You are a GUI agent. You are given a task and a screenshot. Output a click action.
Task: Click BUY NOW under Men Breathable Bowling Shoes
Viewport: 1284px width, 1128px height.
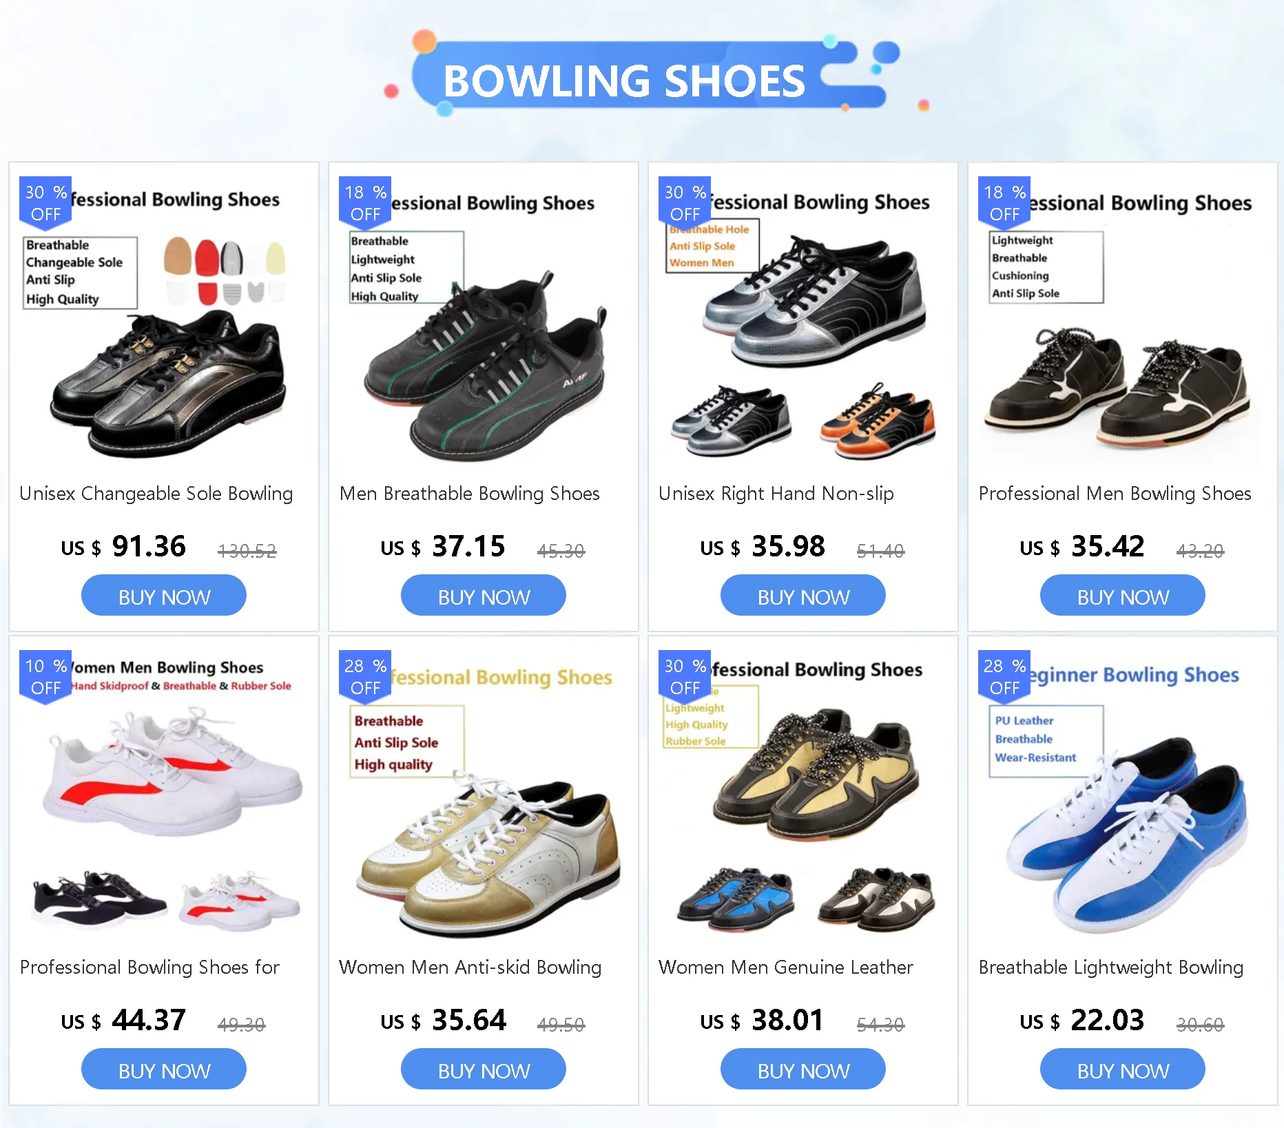[484, 596]
